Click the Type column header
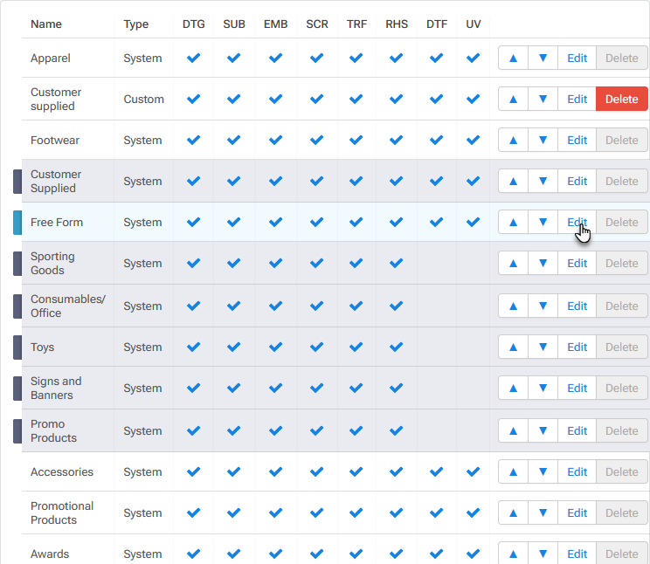The width and height of the screenshot is (650, 564). pyautogui.click(x=136, y=24)
